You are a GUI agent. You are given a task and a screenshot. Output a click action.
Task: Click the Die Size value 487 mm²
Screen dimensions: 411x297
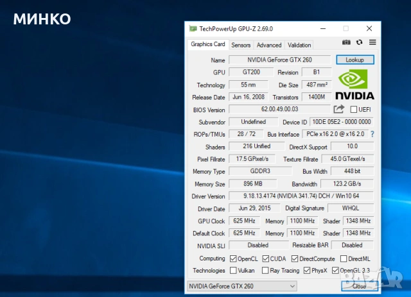click(x=317, y=85)
